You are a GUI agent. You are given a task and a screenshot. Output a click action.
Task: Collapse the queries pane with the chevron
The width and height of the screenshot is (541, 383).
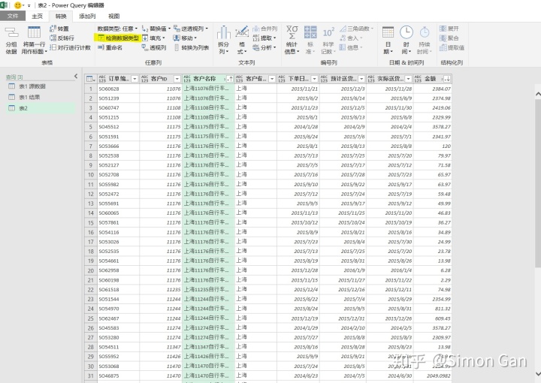pyautogui.click(x=76, y=76)
